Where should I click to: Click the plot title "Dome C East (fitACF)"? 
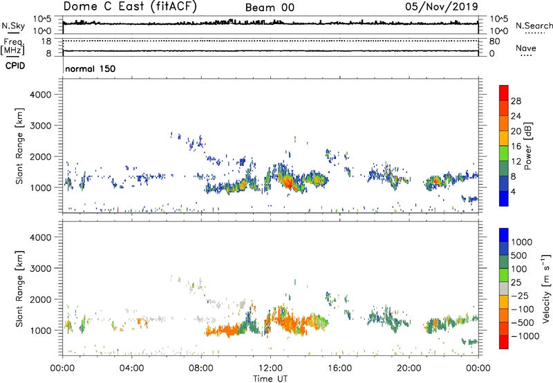click(130, 7)
